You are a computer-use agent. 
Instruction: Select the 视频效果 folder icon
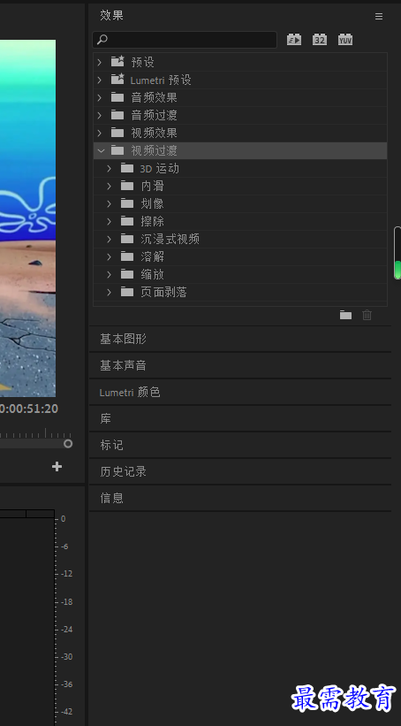coord(117,133)
